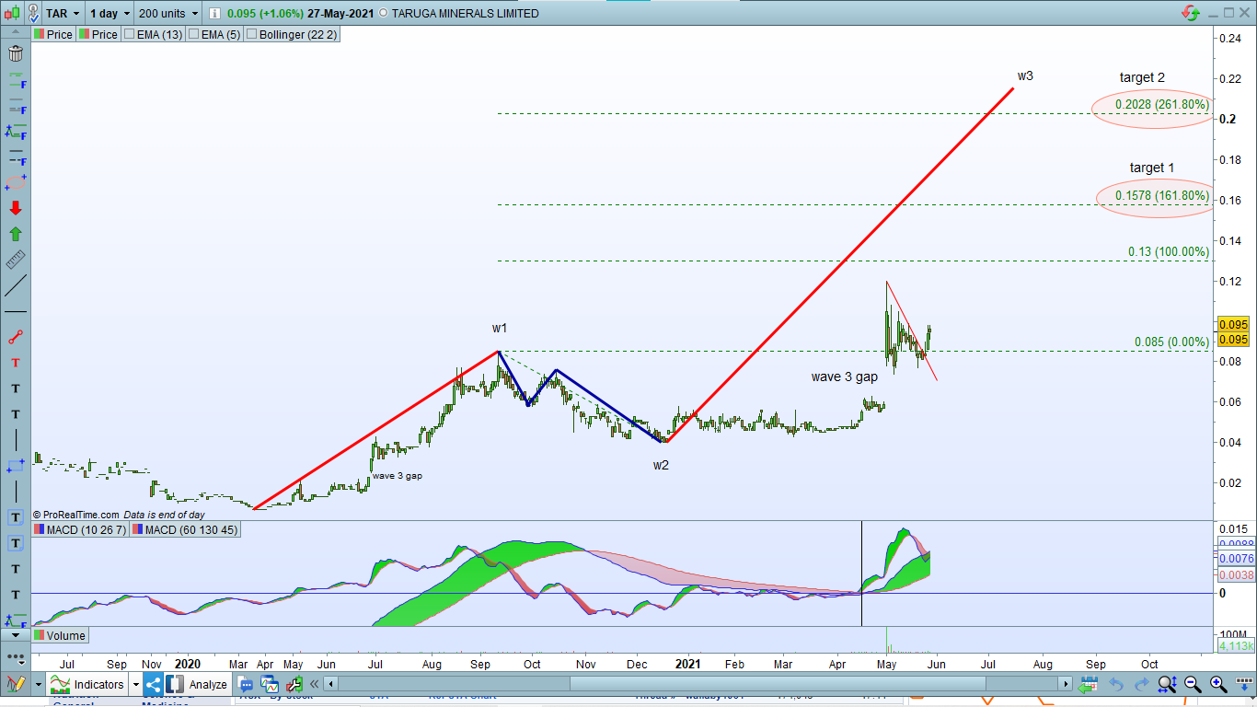
Task: Click the pencil drawing mode icon
Action: 16,684
